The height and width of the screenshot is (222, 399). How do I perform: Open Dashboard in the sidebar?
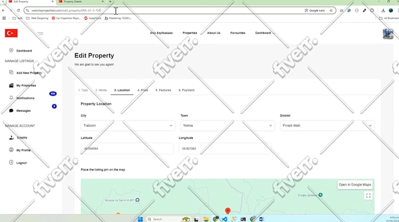point(24,50)
